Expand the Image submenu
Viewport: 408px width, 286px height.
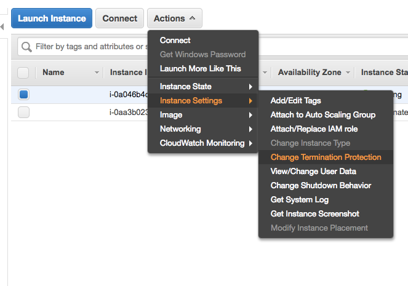[x=203, y=115]
